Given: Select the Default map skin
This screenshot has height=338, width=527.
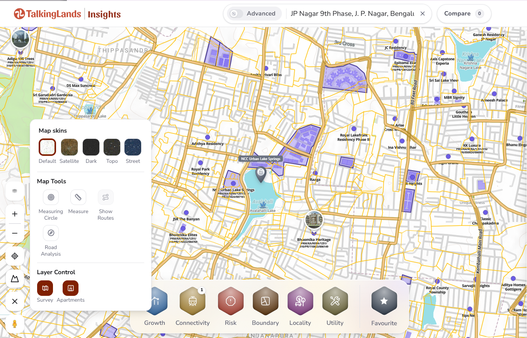Looking at the screenshot, I should (x=48, y=147).
